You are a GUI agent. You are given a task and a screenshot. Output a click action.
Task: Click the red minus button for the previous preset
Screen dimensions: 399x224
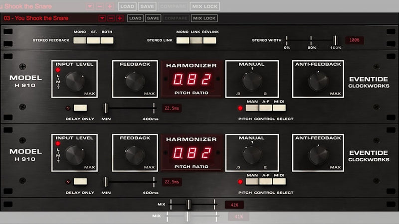[x=111, y=18]
